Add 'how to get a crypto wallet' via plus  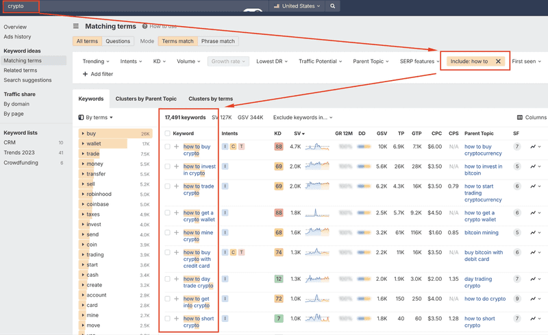tap(177, 212)
